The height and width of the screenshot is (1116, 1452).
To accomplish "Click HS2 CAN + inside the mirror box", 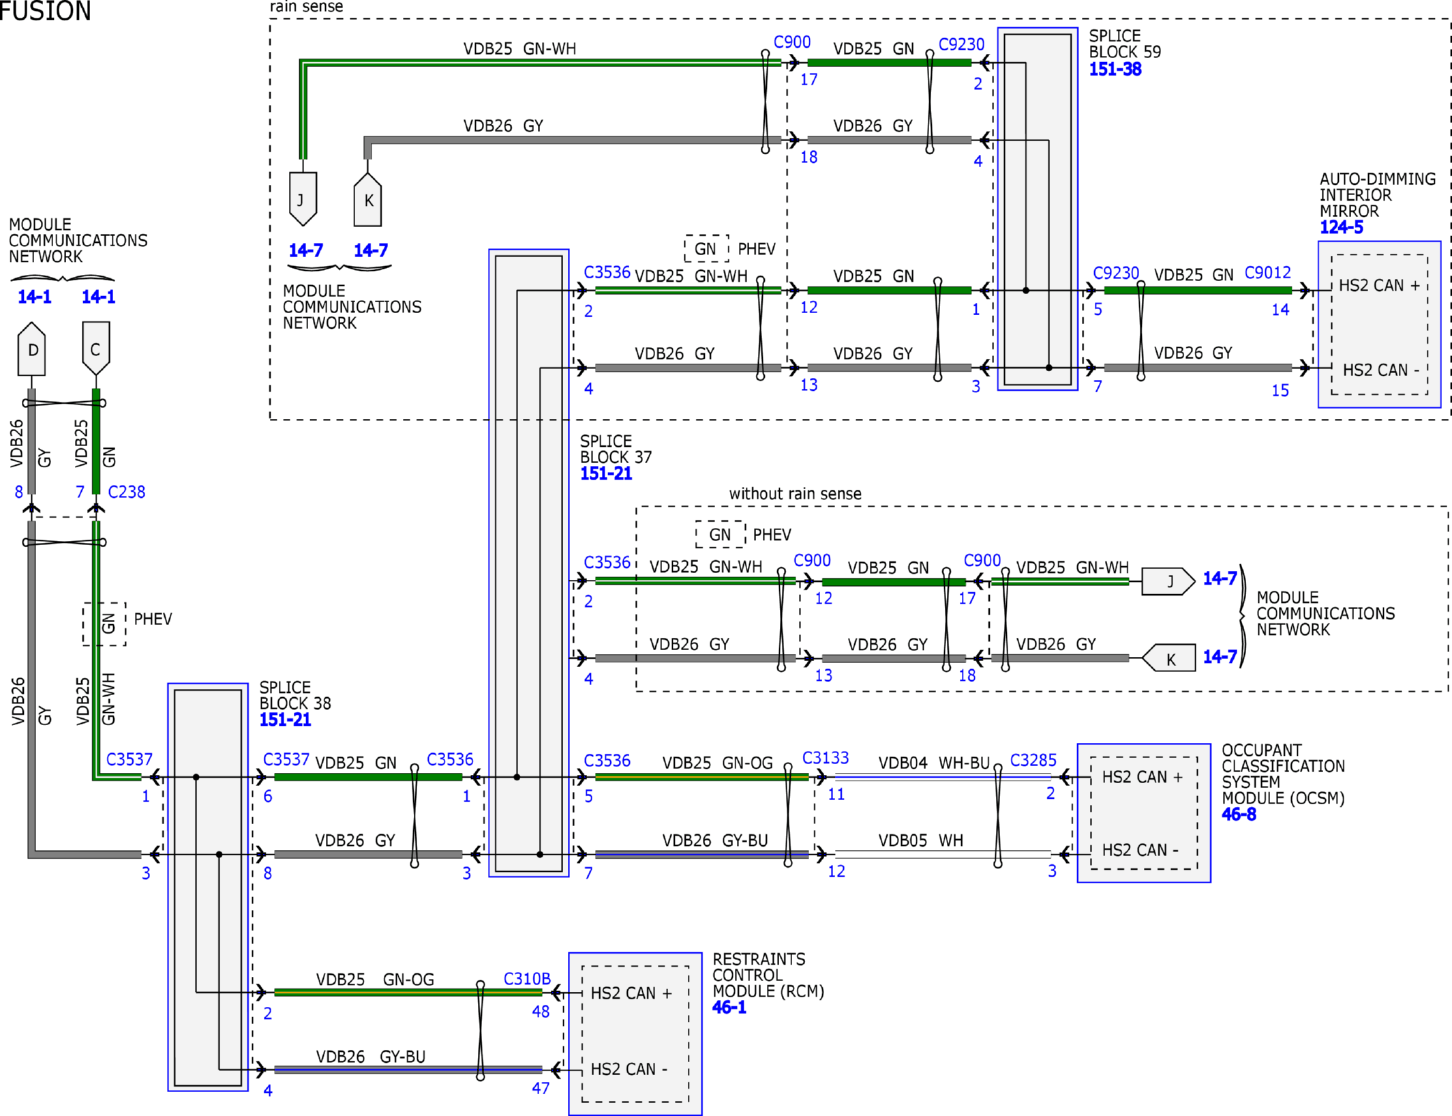I will point(1379,286).
